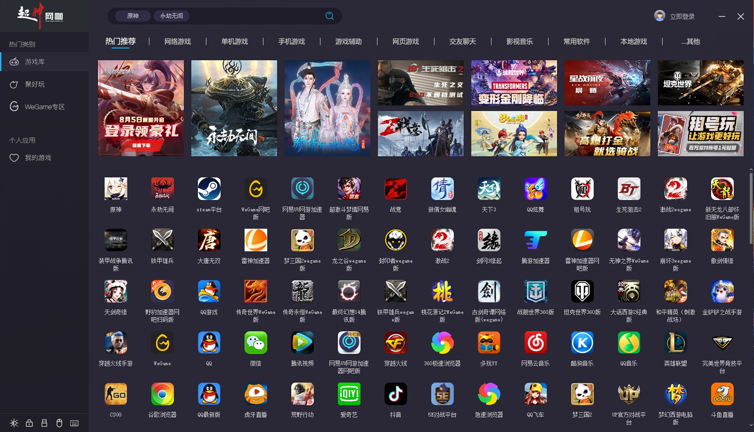Open 爱奇艺 icon
Viewport: 754px width, 432px height.
[x=349, y=394]
